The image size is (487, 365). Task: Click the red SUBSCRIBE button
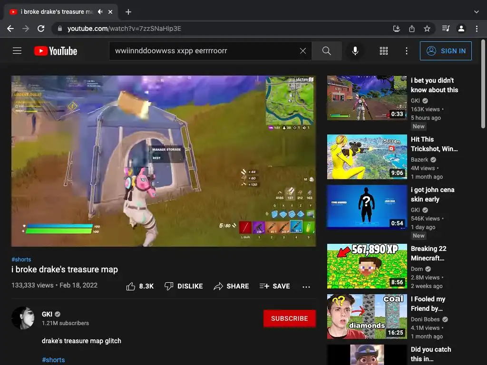(x=290, y=318)
